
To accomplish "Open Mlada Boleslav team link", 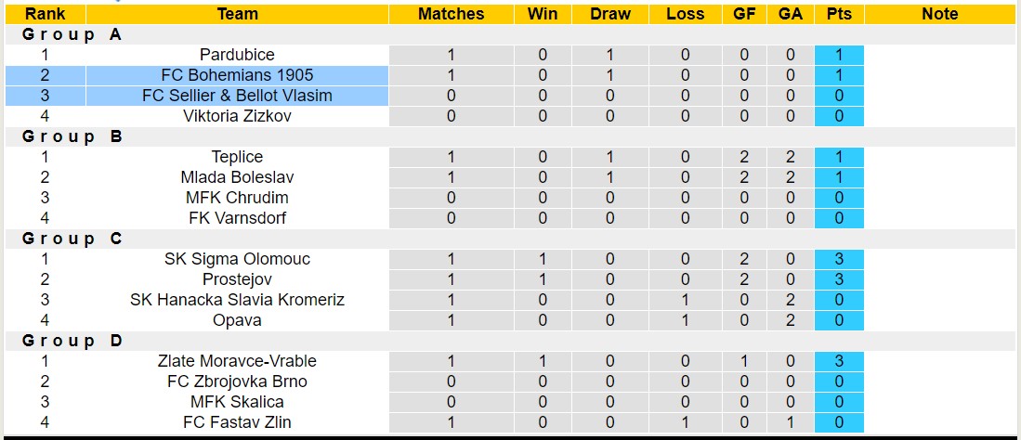I will tap(237, 177).
